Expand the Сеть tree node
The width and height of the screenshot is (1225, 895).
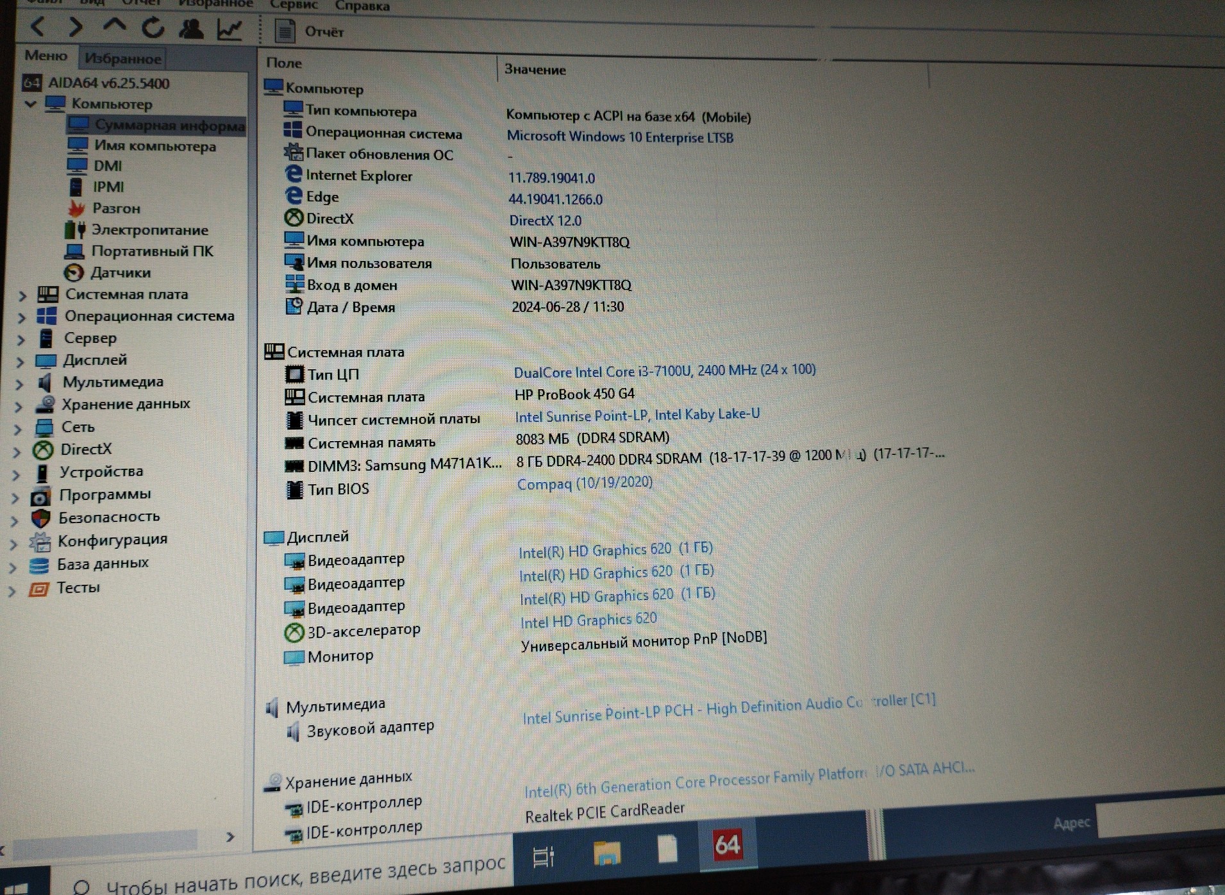18,429
